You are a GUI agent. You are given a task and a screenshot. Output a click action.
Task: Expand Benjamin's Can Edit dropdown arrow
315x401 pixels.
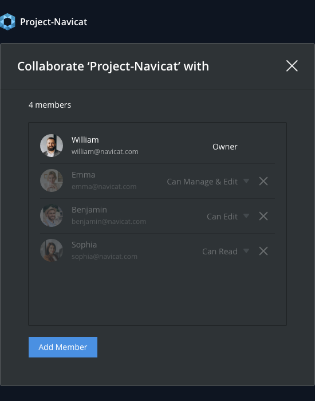coord(246,216)
